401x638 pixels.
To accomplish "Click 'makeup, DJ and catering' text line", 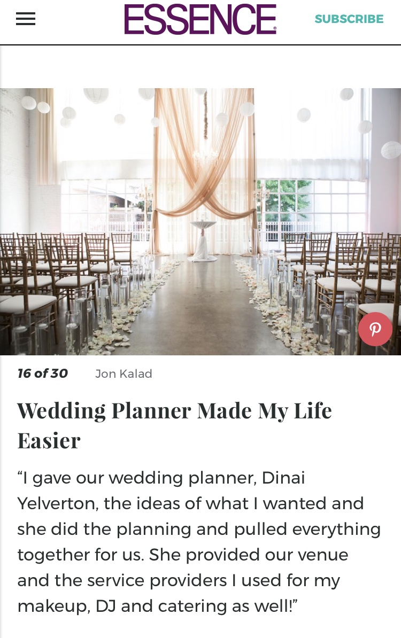I will tap(157, 606).
